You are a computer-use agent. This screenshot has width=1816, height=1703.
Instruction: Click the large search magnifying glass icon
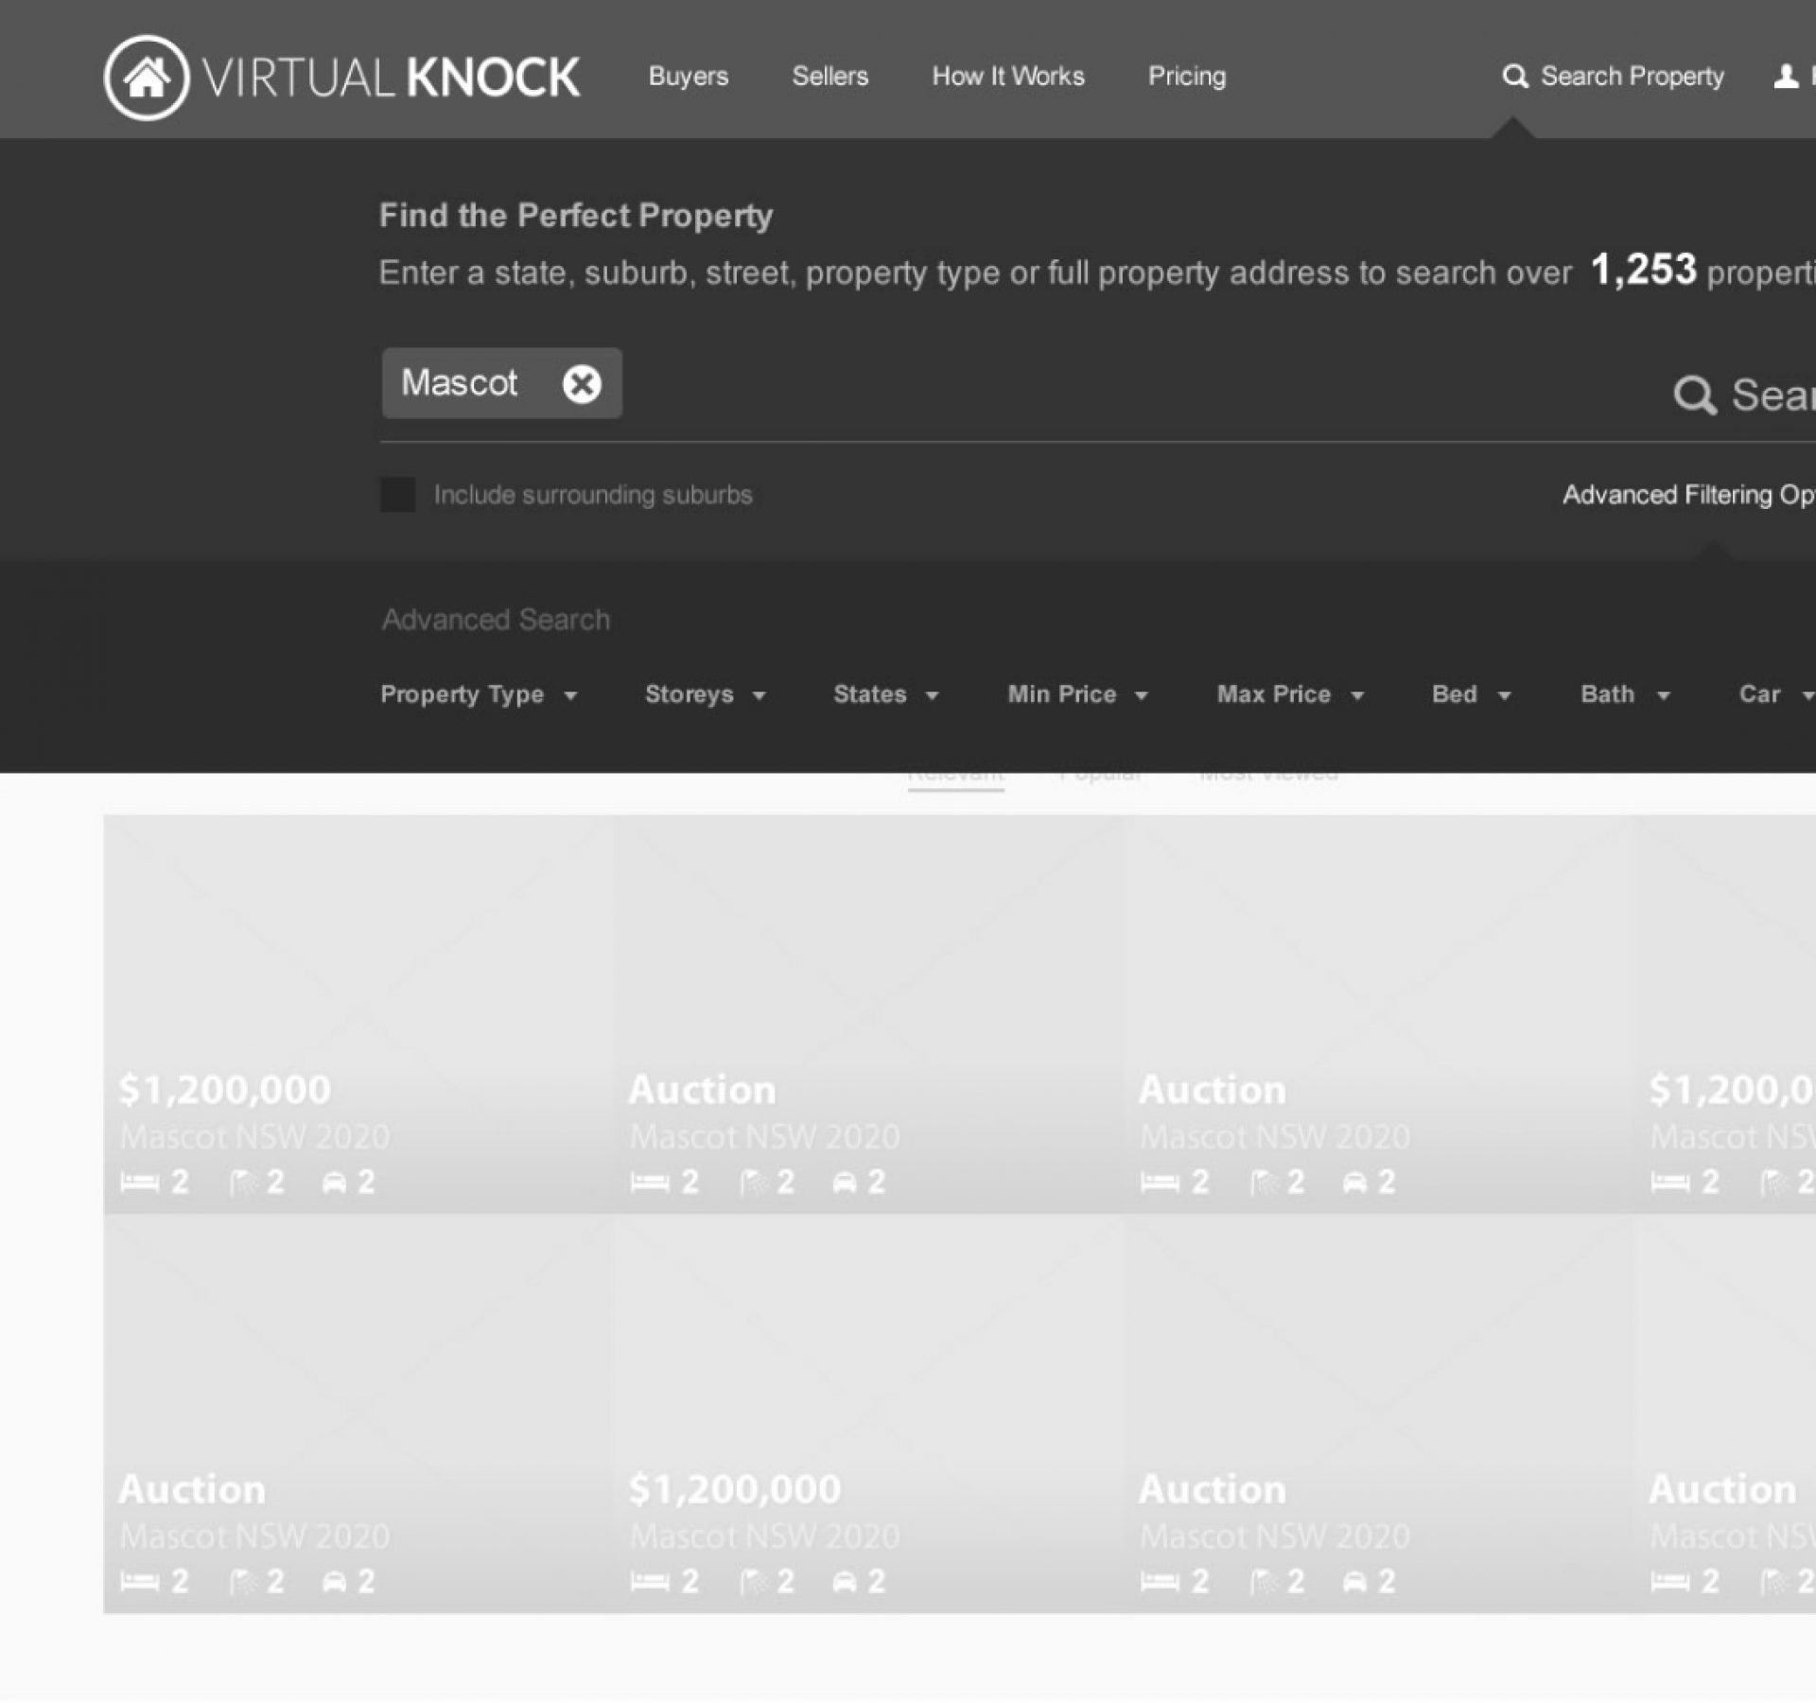click(1694, 395)
